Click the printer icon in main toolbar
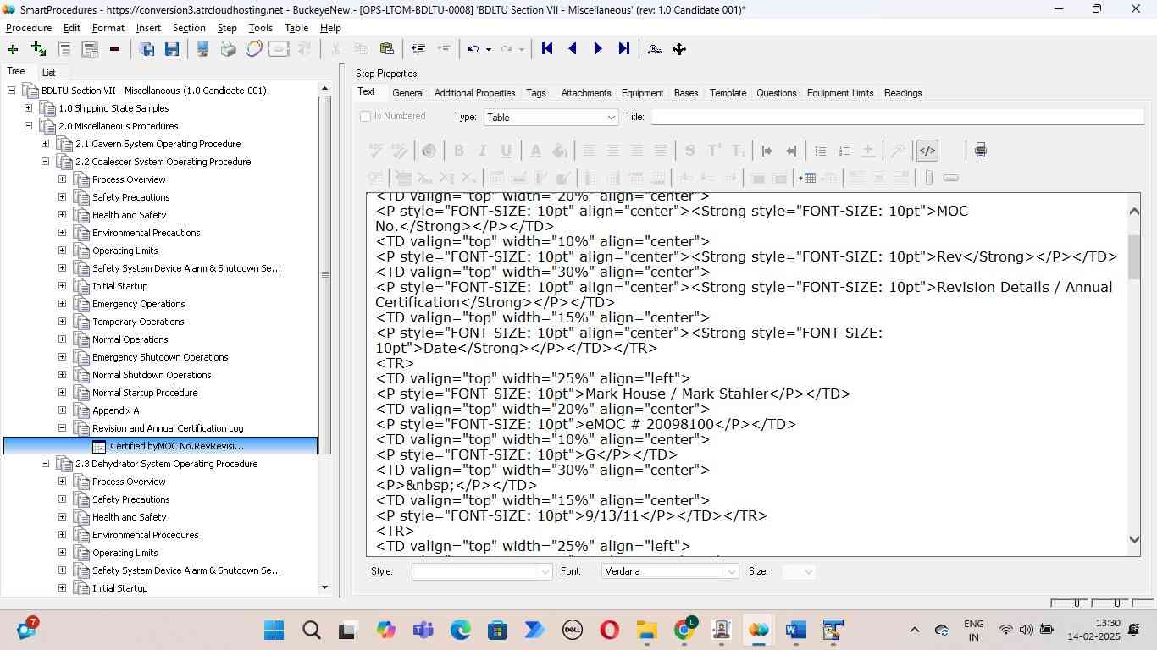Screen dimensions: 1157x650 pyautogui.click(x=228, y=49)
